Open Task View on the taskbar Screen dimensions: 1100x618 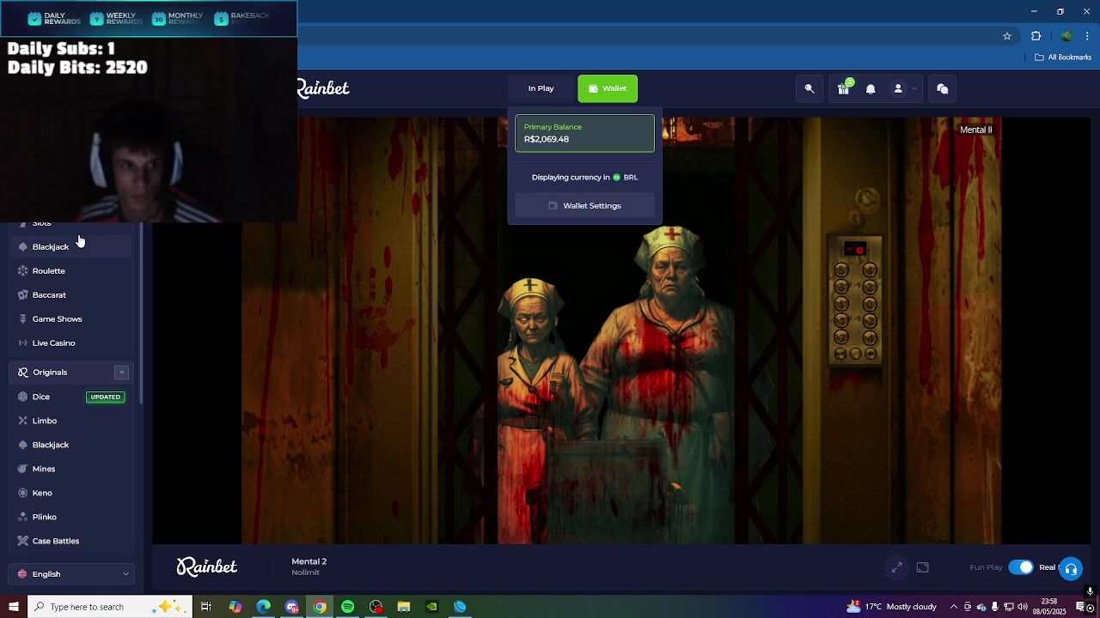coord(206,607)
